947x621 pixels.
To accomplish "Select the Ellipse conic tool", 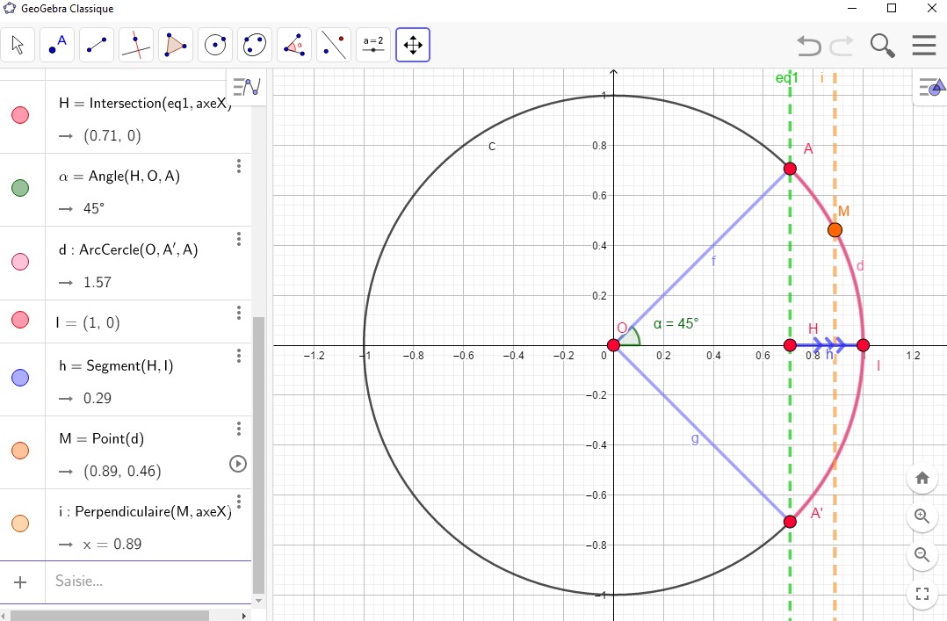I will 254,45.
